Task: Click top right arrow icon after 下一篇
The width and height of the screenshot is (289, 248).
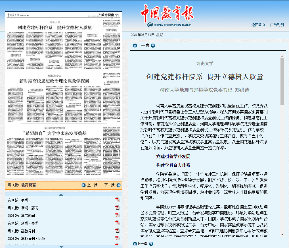Action: 153,46
